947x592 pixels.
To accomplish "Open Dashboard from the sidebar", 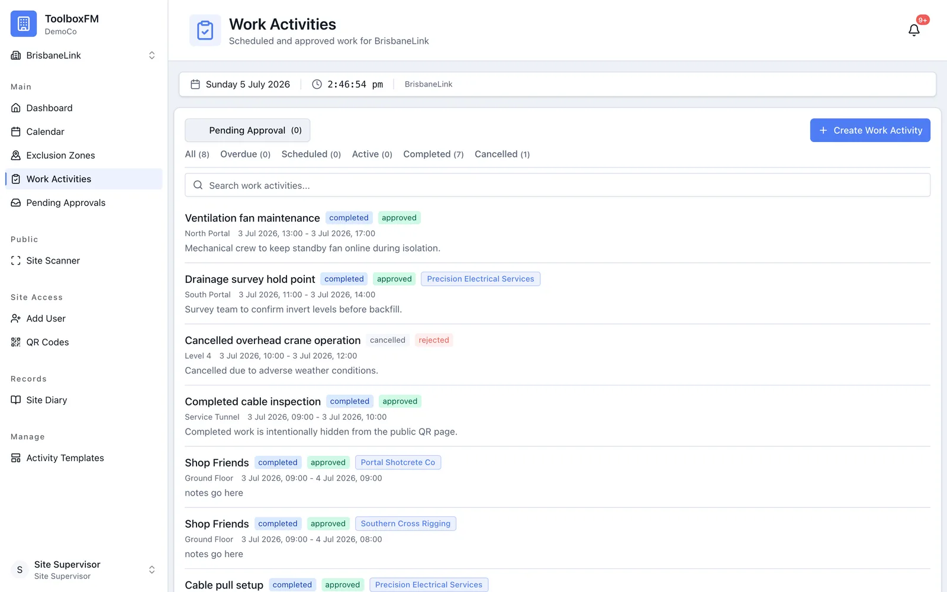I will click(83, 108).
